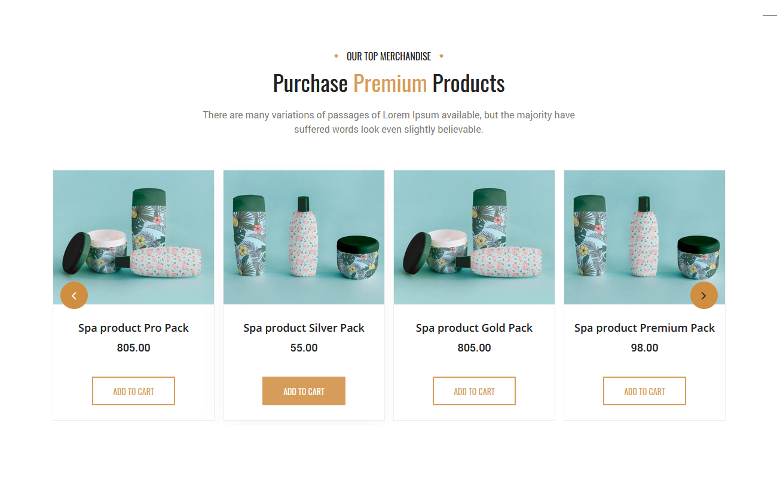Add Spa product Premium Pack to cart

click(x=644, y=391)
